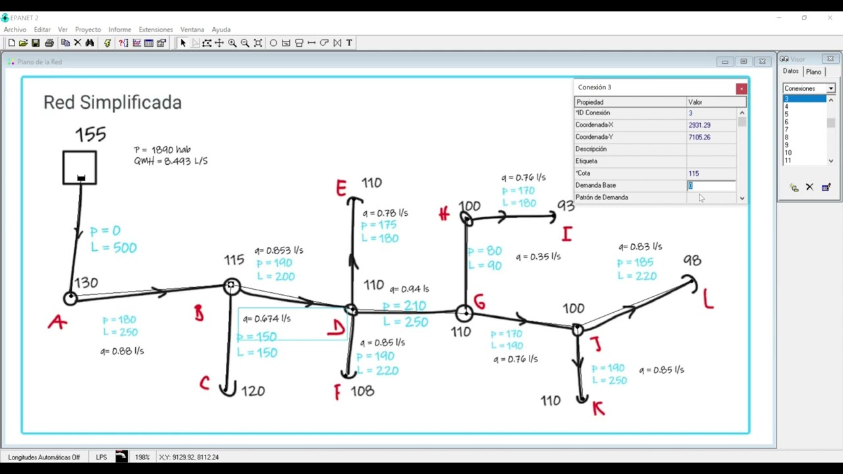
Task: Click the Etiqueta value cell
Action: click(711, 161)
